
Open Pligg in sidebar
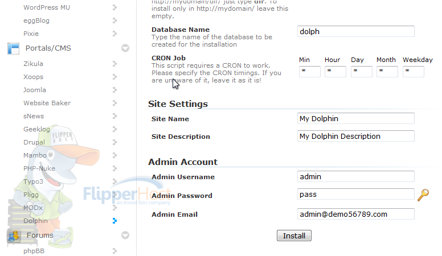pos(31,195)
